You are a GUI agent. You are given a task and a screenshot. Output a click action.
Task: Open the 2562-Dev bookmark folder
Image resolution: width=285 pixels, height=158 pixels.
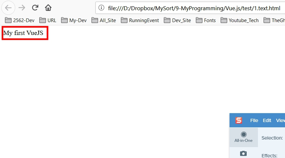[19, 20]
